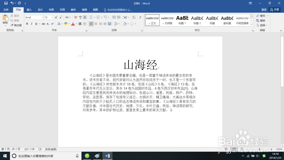Screen dimensions: 284x160
Task: Click the taskbar search microphone
Action: tap(77, 156)
